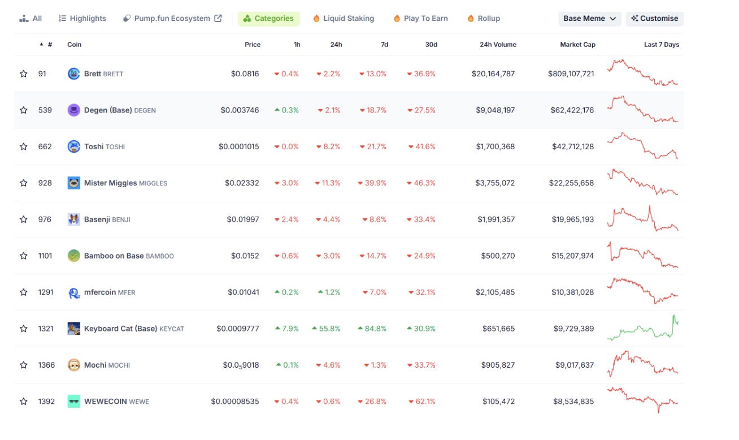Screen dimensions: 739x440
Task: Open the Mister Miggles MIGGLES link
Action: [x=125, y=183]
